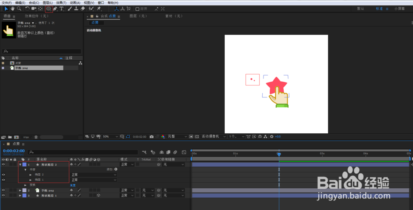Enable the 对齐 snapping checkbox
413x210 pixels.
(137, 9)
